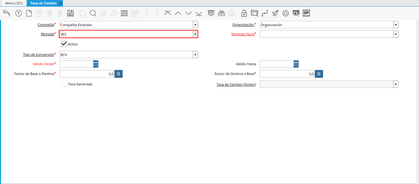
Task: Expand the Compañía dropdown arrow
Action: pos(195,25)
